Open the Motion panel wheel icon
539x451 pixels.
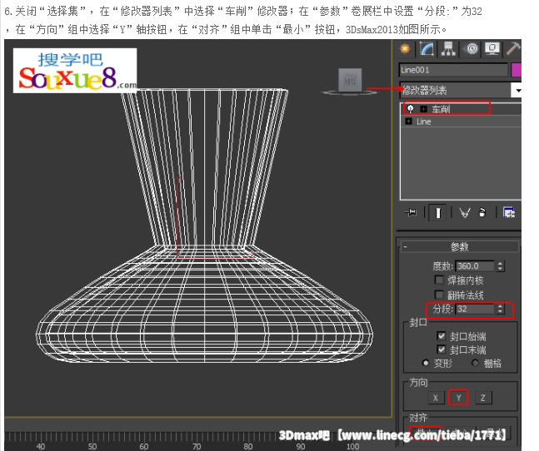point(472,49)
